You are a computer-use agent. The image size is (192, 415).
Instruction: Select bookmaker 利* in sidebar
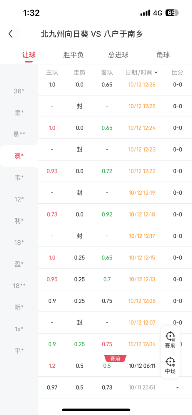19,220
